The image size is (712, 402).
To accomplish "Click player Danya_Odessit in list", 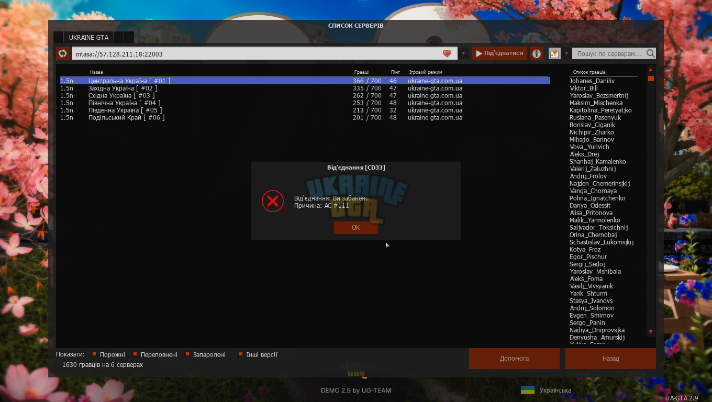I will coord(590,206).
